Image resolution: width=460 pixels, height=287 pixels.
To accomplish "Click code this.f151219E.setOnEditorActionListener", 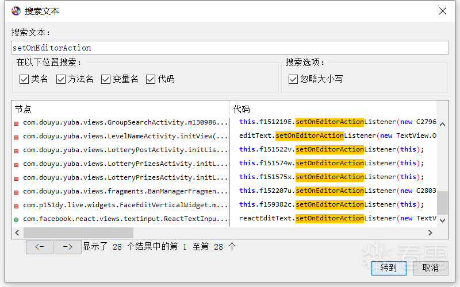I will pyautogui.click(x=338, y=122).
